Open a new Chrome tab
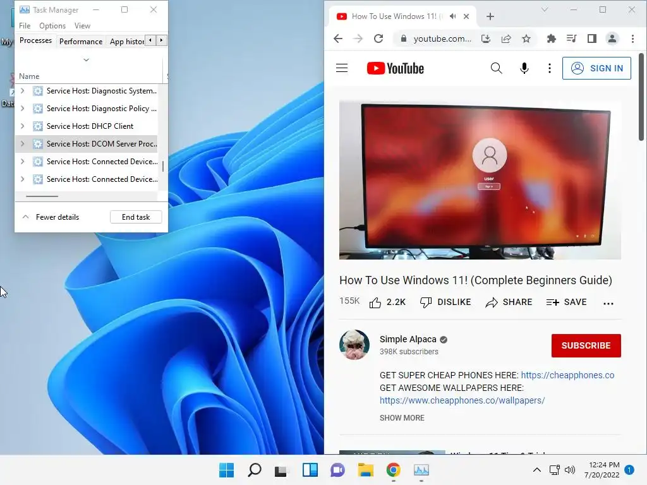Viewport: 647px width, 485px height. pyautogui.click(x=490, y=16)
